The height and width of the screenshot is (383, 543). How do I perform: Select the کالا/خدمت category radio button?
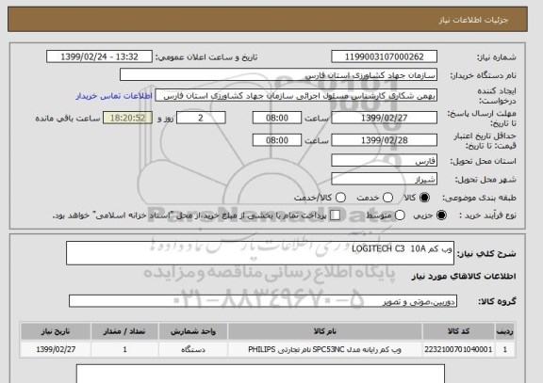click(340, 198)
